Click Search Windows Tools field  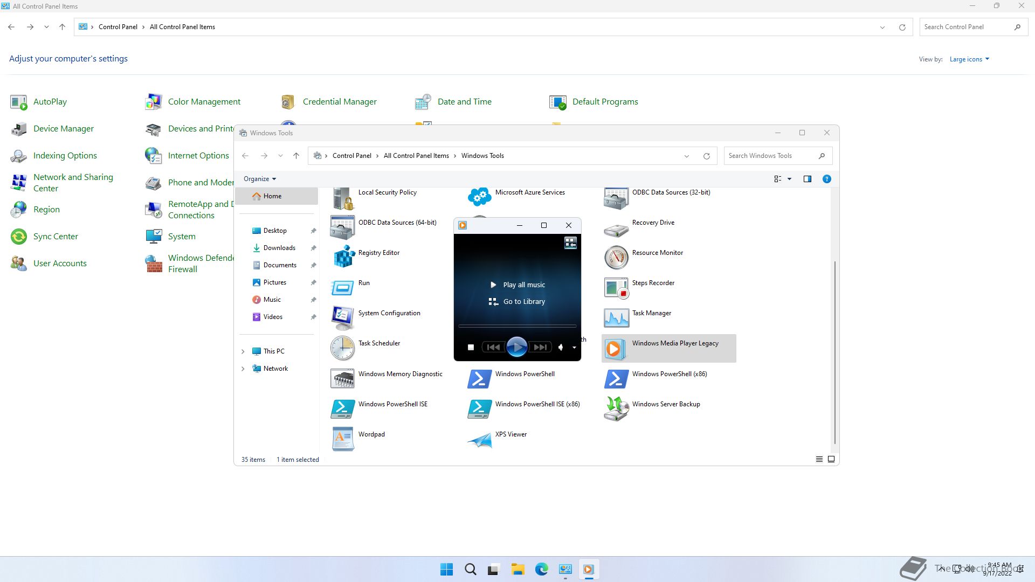[778, 156]
